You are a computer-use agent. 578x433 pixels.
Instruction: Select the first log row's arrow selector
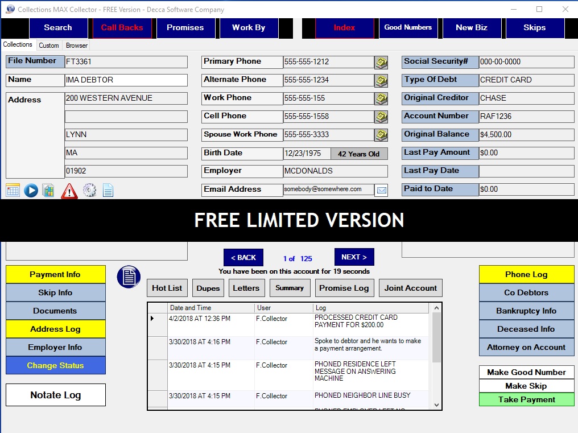tap(152, 319)
